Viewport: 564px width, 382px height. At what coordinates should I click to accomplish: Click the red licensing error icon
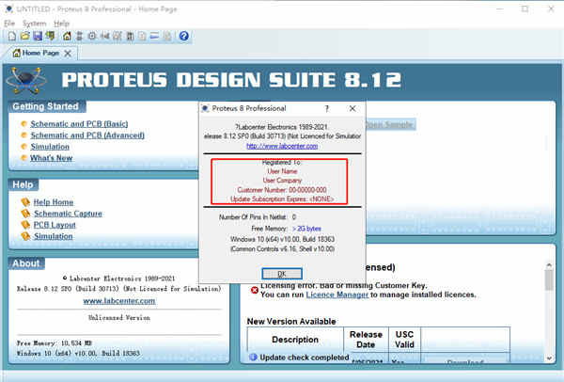tap(255, 290)
